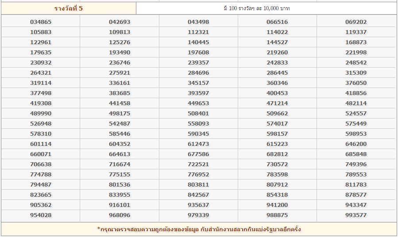Click the number 682812
The width and height of the screenshot is (398, 237).
(277, 154)
